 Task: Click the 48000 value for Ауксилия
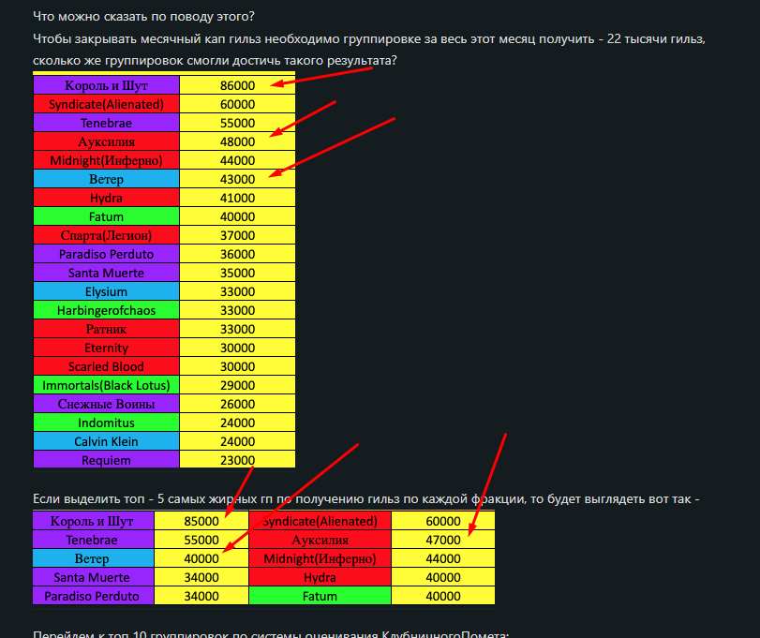[237, 141]
